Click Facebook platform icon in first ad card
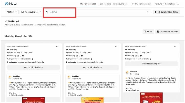The width and height of the screenshot is (185, 103). [x=15, y=56]
